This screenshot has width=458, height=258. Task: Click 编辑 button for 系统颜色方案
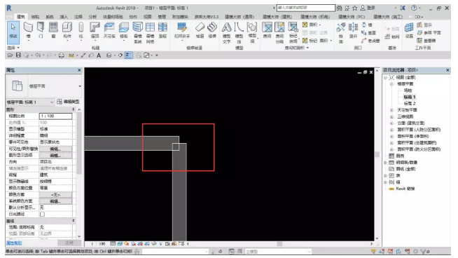[x=55, y=201]
